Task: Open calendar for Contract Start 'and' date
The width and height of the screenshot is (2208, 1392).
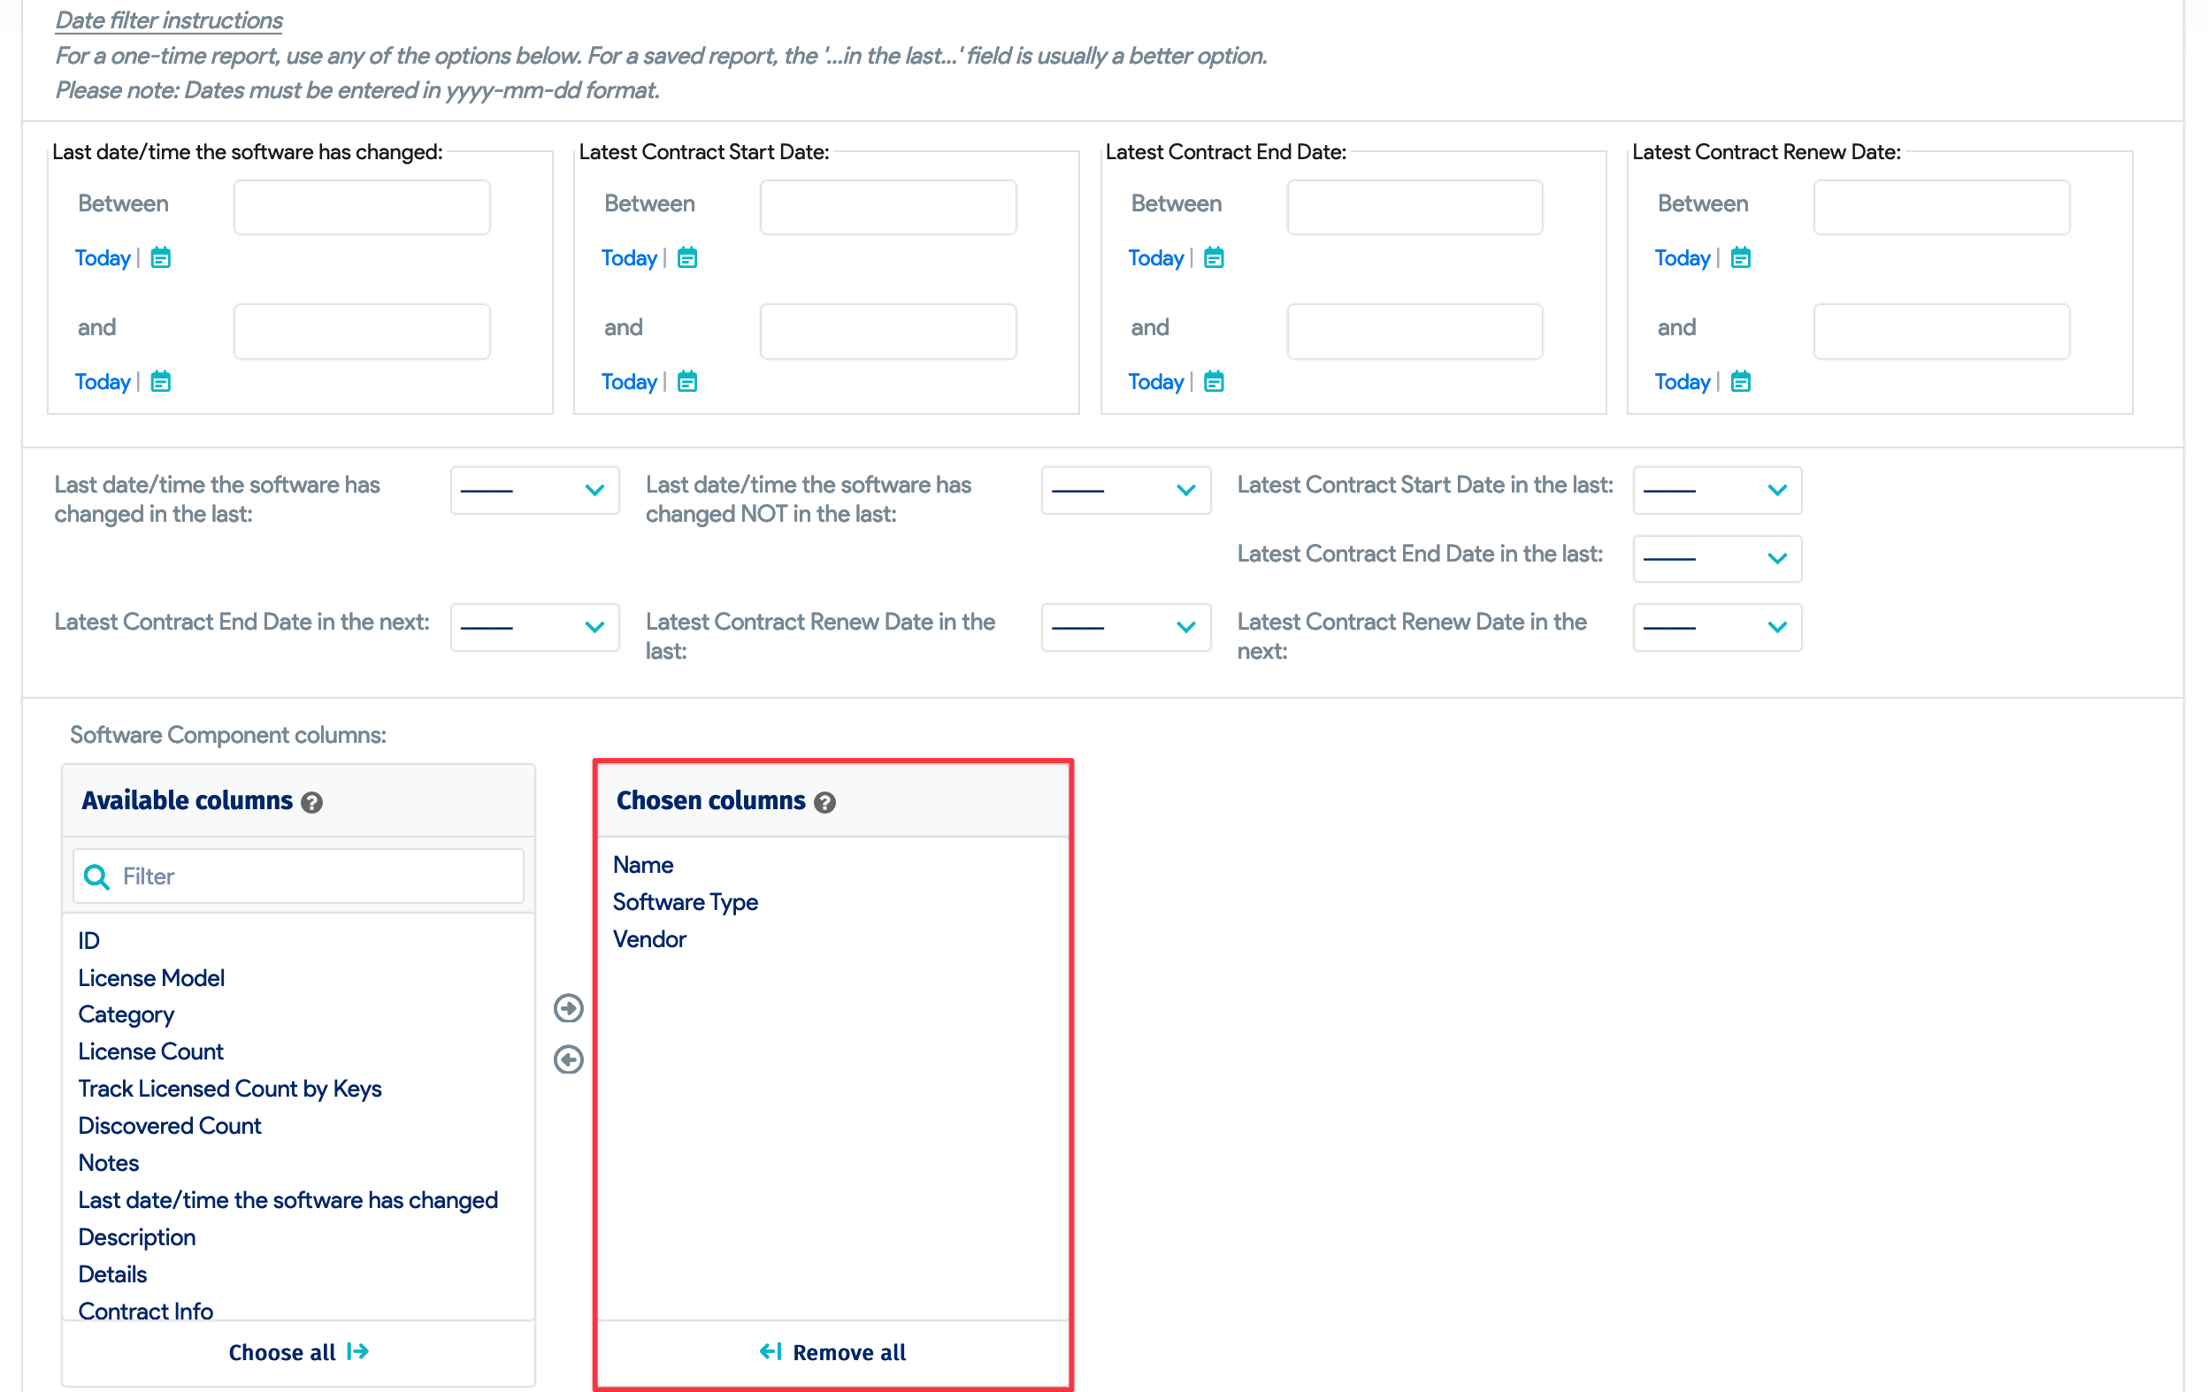Action: point(686,382)
